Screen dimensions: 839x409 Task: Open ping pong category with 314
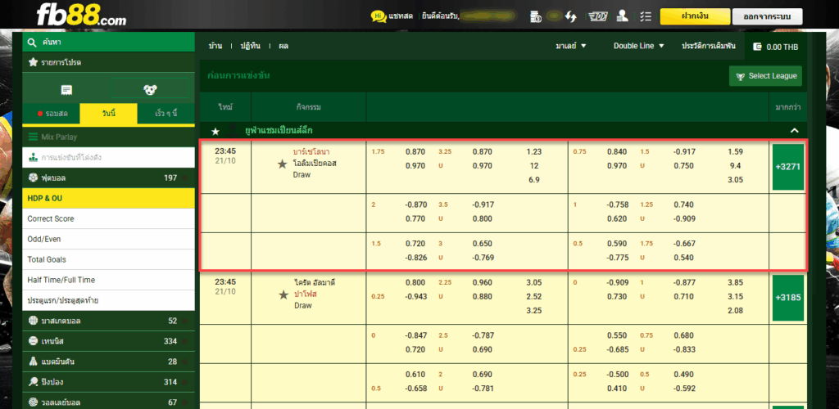(109, 382)
